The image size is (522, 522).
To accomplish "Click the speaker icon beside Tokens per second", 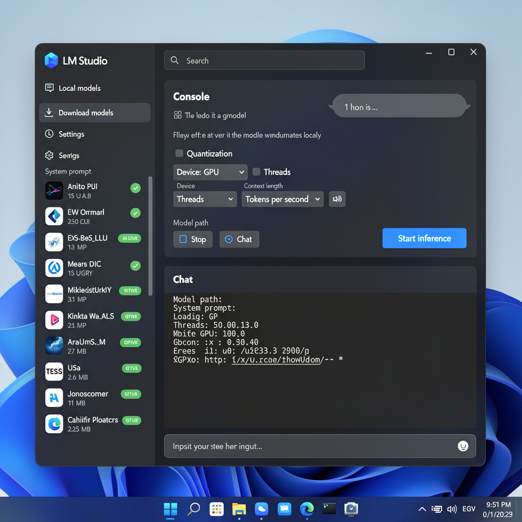I will pyautogui.click(x=337, y=199).
